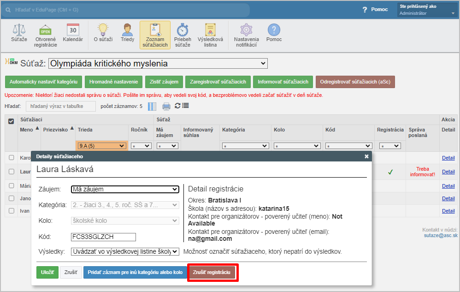
Task: Open the Kolo column filter dropdown
Action: (297, 146)
